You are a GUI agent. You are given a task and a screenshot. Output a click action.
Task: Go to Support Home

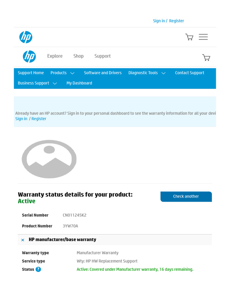pyautogui.click(x=31, y=73)
